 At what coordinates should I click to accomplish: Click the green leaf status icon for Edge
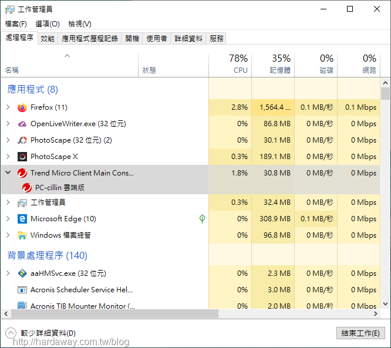click(x=202, y=219)
